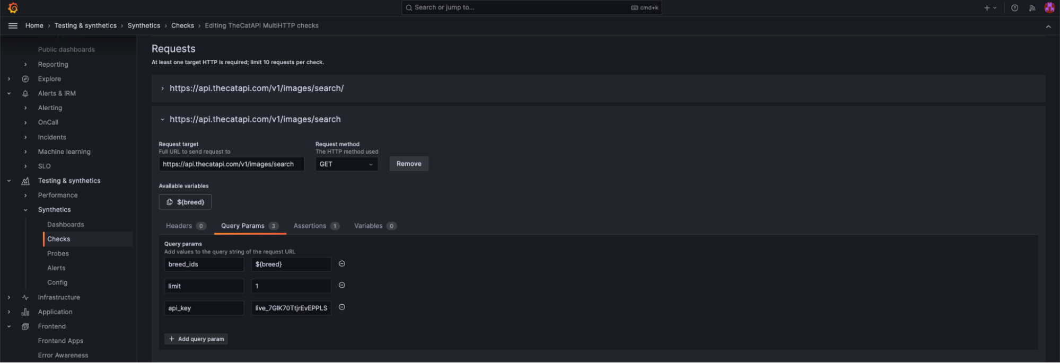The width and height of the screenshot is (1060, 363).
Task: Click Add query param button
Action: (196, 339)
